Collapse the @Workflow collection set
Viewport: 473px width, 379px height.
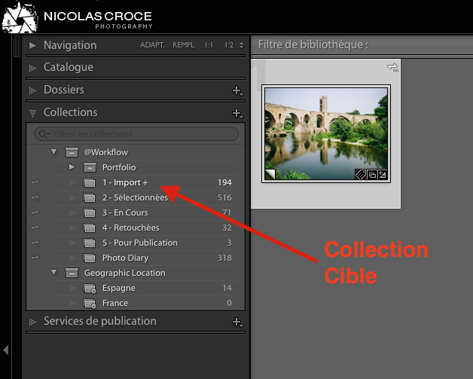53,152
